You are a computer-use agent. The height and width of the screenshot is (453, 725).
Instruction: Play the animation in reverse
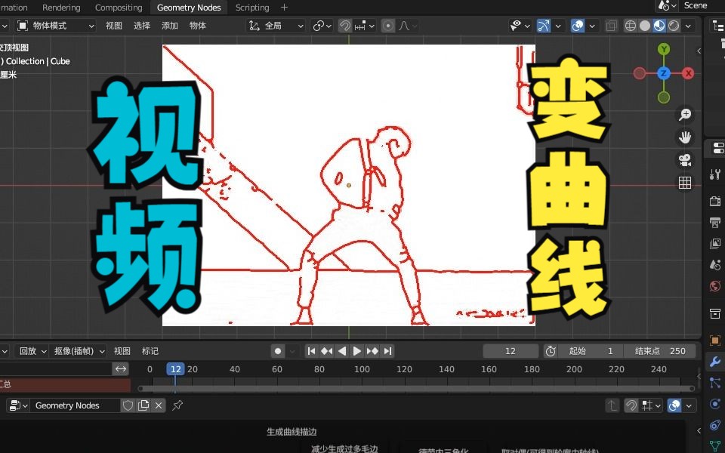click(x=342, y=351)
